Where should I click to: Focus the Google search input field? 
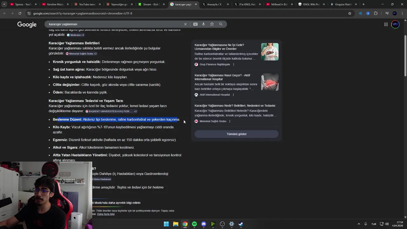pyautogui.click(x=114, y=24)
